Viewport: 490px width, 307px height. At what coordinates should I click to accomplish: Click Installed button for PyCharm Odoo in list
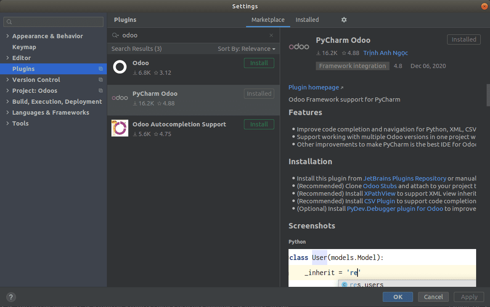point(259,94)
